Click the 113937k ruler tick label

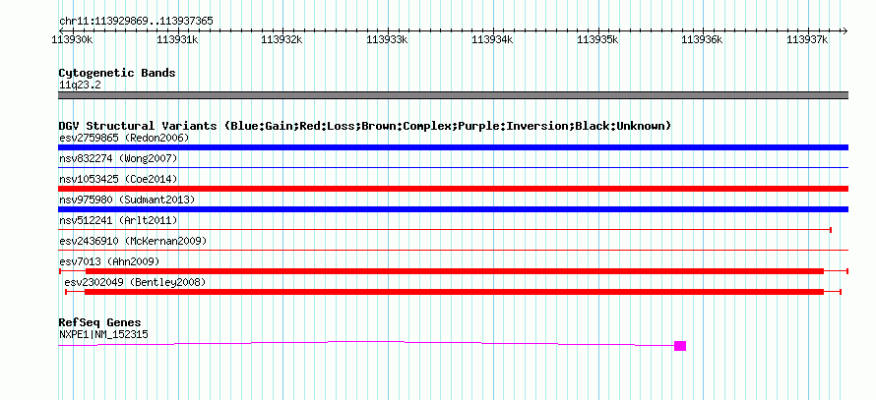pyautogui.click(x=807, y=39)
